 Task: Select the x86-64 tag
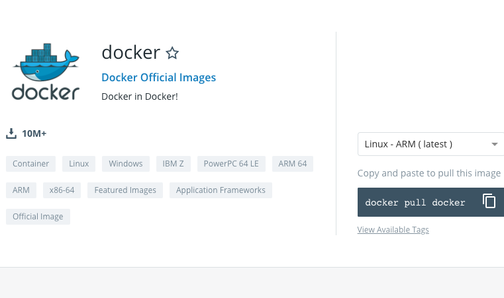coord(62,190)
